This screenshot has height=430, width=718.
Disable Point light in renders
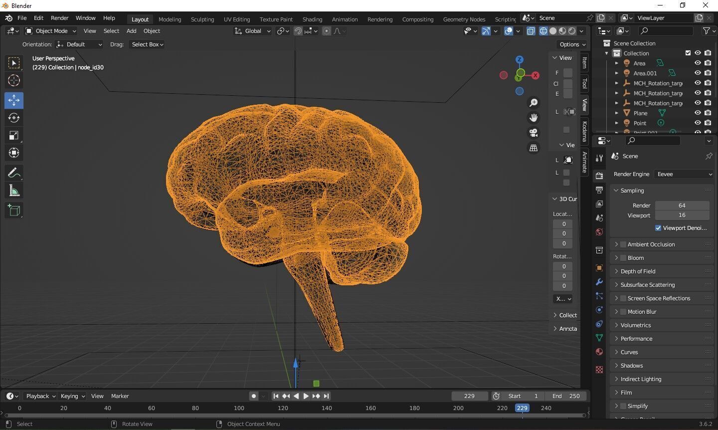[708, 123]
